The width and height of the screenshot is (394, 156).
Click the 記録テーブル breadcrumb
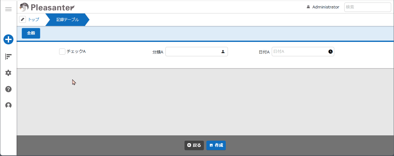coord(68,20)
